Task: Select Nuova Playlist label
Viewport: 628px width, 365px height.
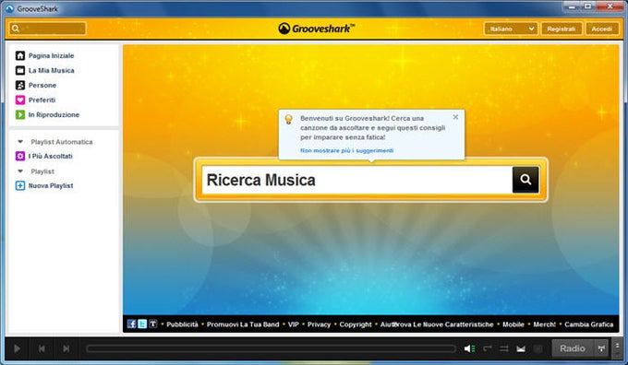Action: point(51,185)
